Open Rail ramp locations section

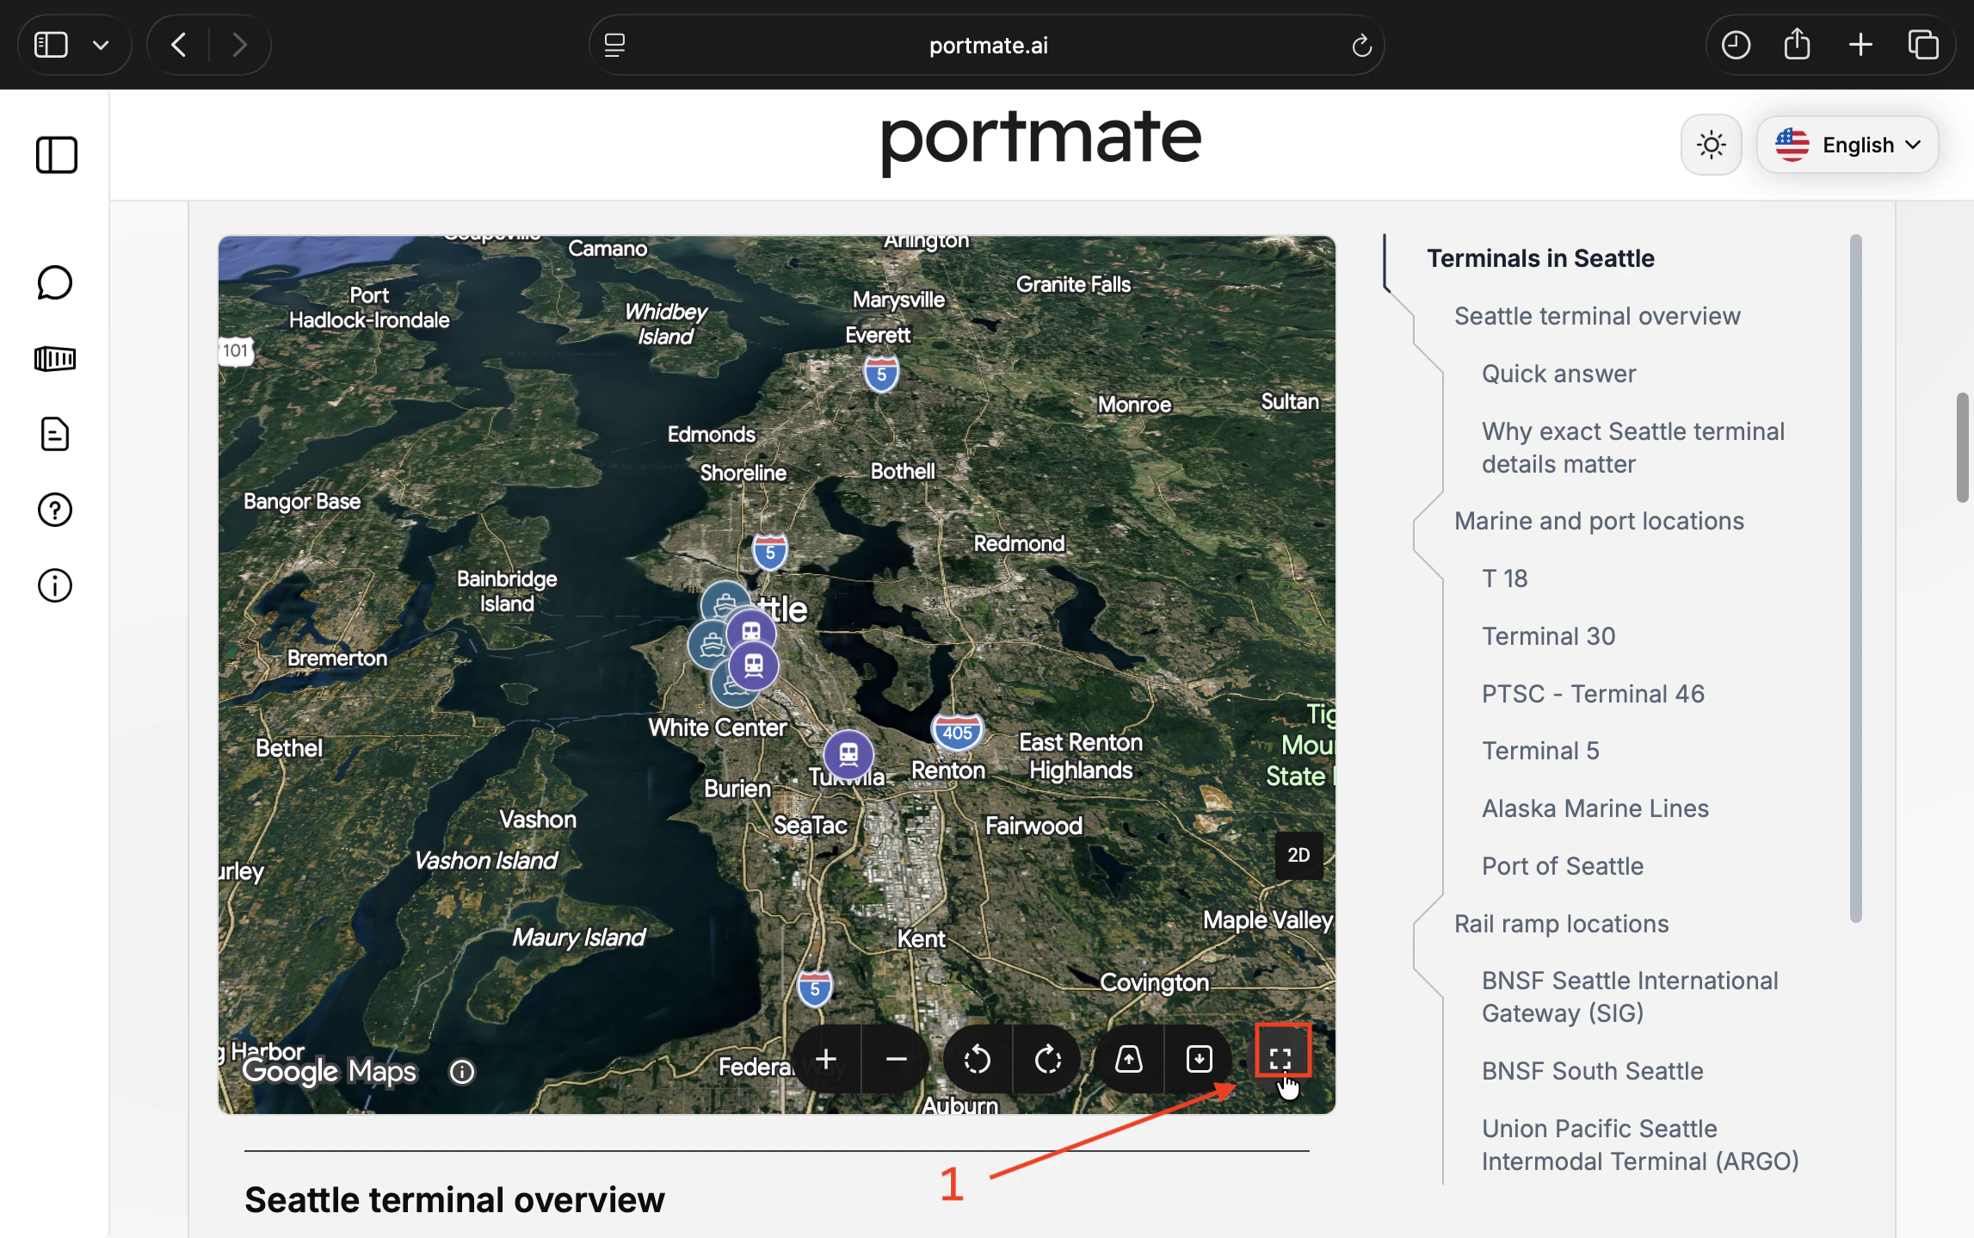[1561, 924]
